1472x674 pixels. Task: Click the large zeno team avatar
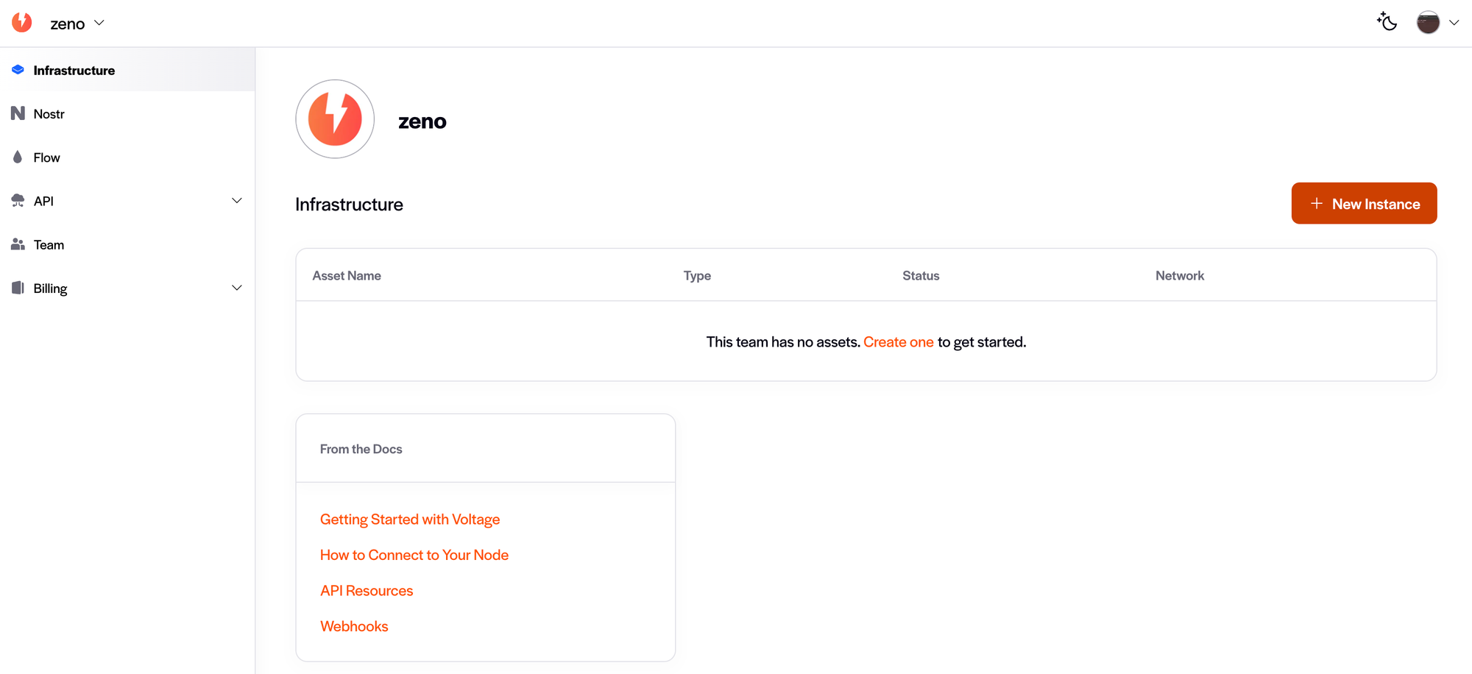(335, 119)
